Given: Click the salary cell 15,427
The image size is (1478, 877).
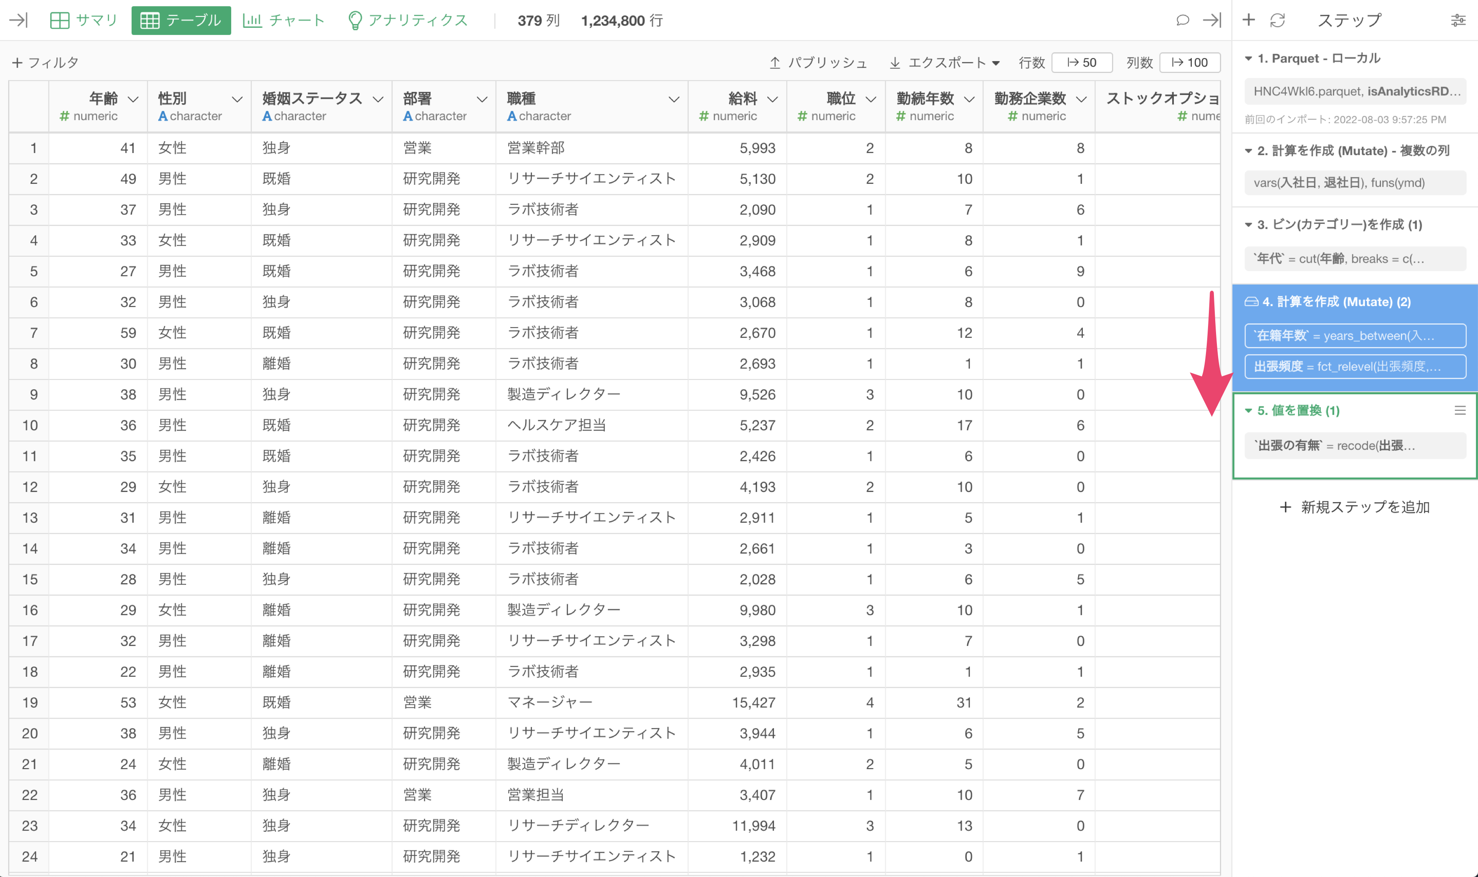Looking at the screenshot, I should pos(737,703).
